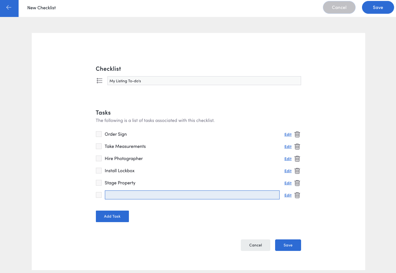Delete the Take Measurements task
Image resolution: width=396 pixels, height=273 pixels.
click(x=297, y=147)
